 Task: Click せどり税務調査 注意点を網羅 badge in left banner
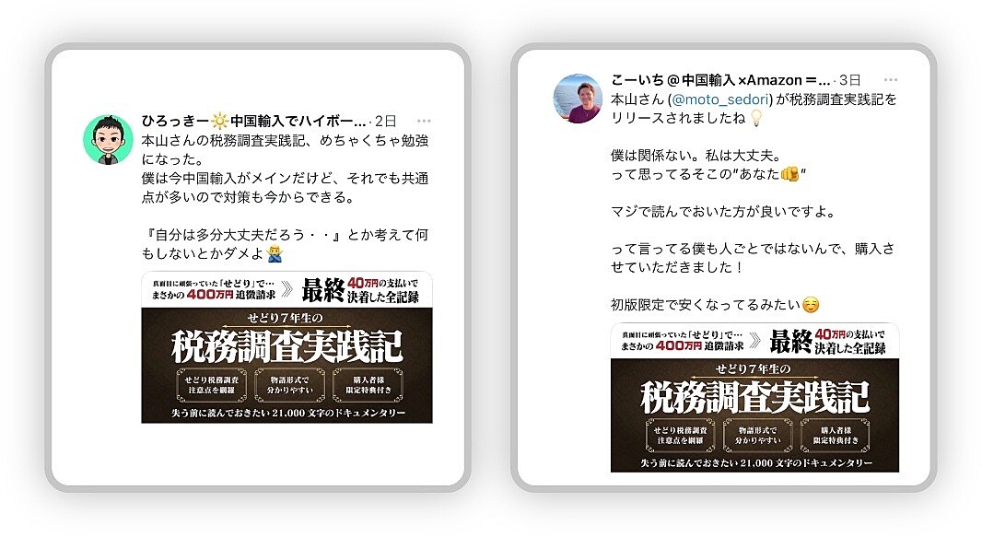tap(212, 385)
